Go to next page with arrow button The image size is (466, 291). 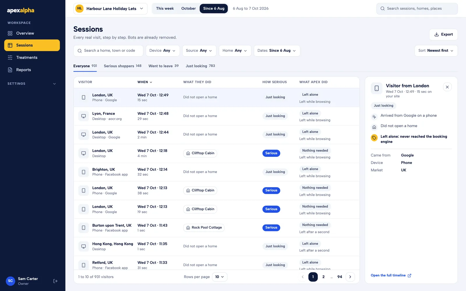(350, 277)
